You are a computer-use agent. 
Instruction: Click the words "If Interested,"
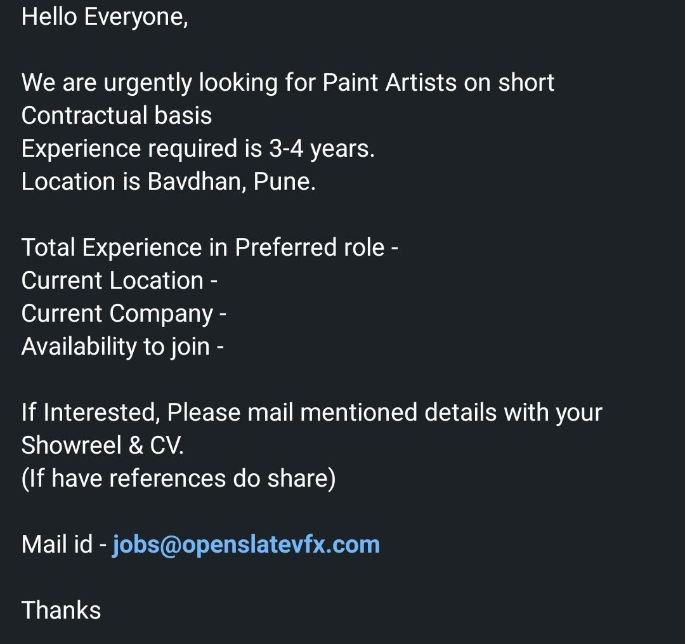coord(89,412)
